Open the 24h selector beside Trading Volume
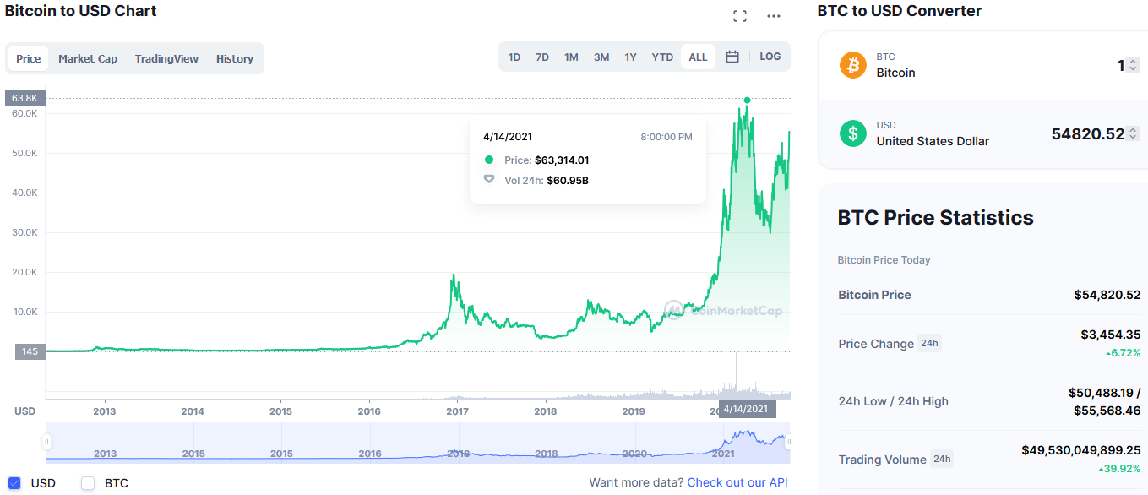 click(x=941, y=460)
